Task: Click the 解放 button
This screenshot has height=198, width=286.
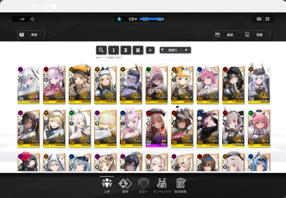Action: 31,35
